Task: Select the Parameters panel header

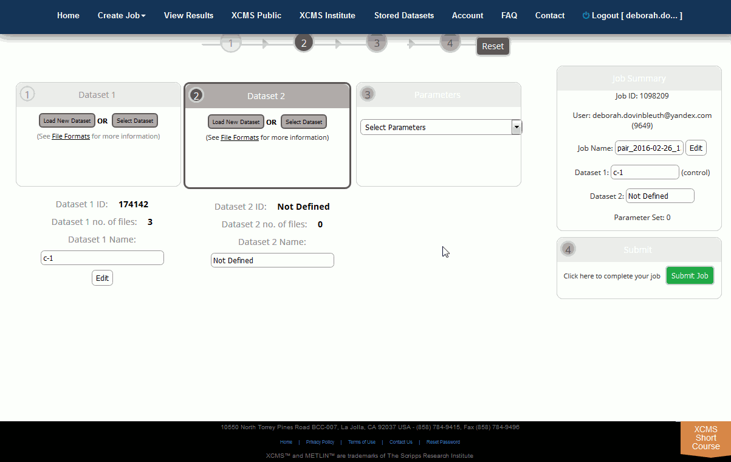Action: click(x=439, y=95)
